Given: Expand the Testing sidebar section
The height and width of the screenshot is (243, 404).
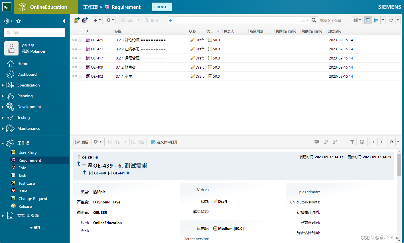Looking at the screenshot, I should (3, 117).
